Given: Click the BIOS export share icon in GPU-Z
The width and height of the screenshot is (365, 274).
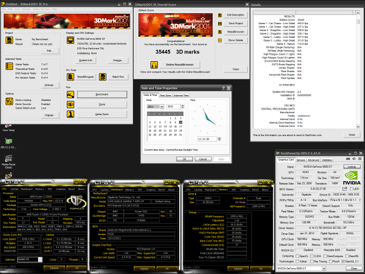Looking at the screenshot, I should (345, 189).
